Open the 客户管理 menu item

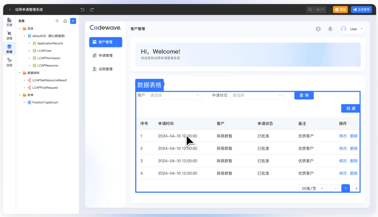[106, 42]
